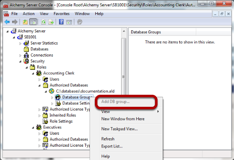Select Authorized License Types under Accounting Clerk

click(70, 109)
